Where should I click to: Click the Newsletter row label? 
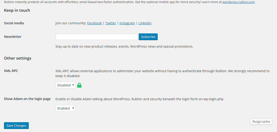(x=13, y=37)
